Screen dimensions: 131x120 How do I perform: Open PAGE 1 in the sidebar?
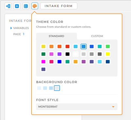click(x=19, y=34)
